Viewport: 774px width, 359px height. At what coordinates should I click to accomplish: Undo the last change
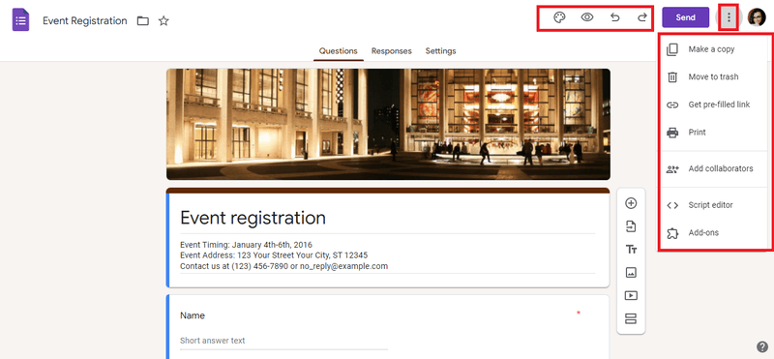(x=614, y=17)
